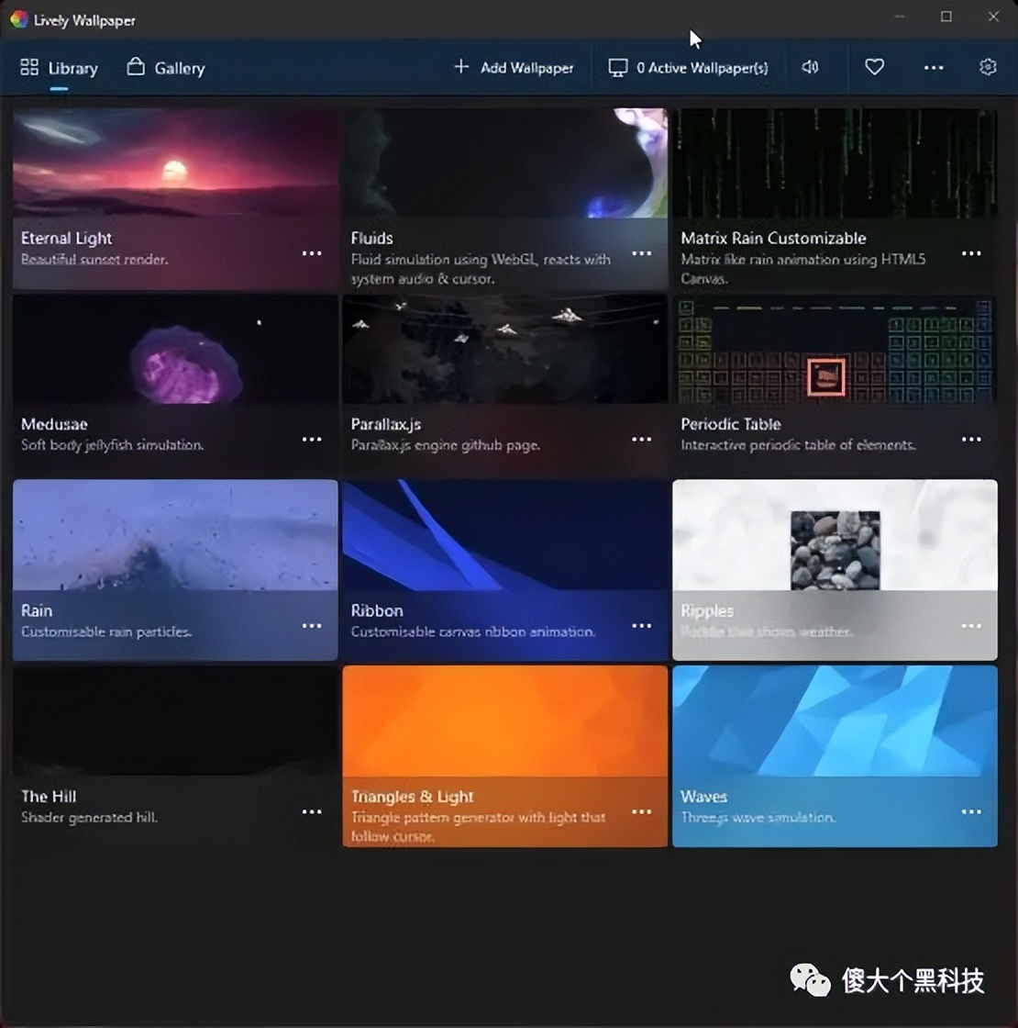Click the monitor icon beside Active Wallpaper(s)
Viewport: 1018px width, 1028px height.
pyautogui.click(x=618, y=68)
